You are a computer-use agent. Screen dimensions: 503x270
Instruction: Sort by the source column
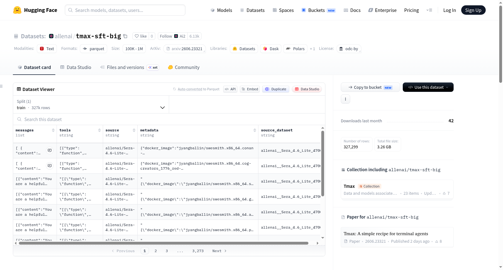coord(134,130)
